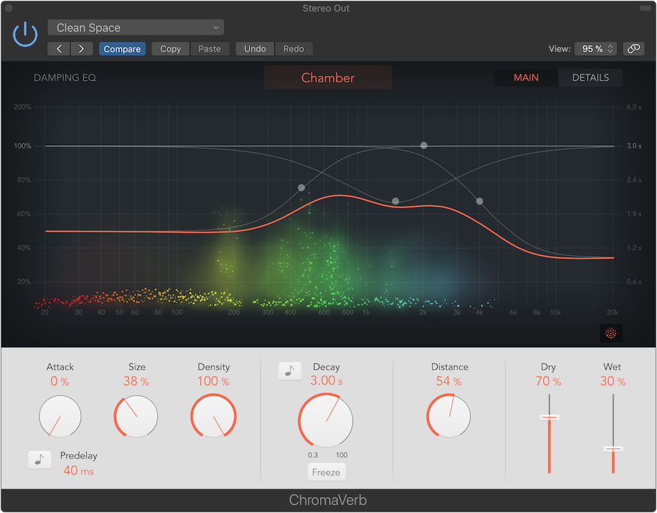
Task: Click the Size 38 % value
Action: pyautogui.click(x=137, y=381)
